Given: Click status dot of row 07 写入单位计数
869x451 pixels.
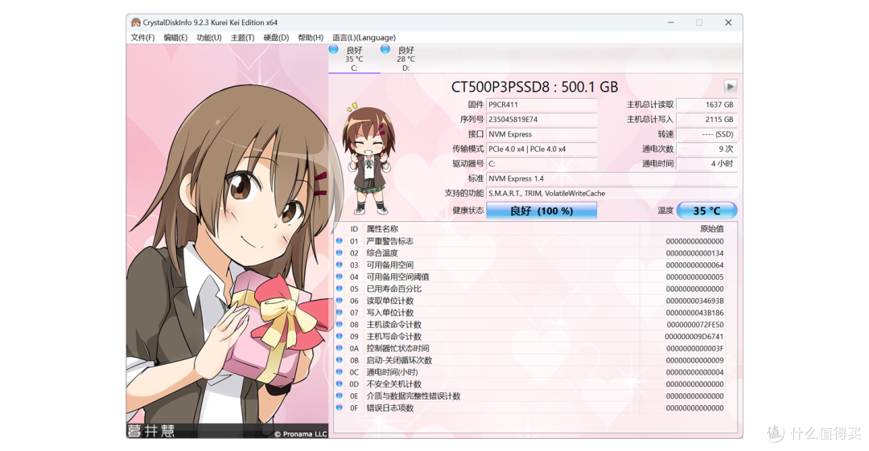Looking at the screenshot, I should 340,313.
